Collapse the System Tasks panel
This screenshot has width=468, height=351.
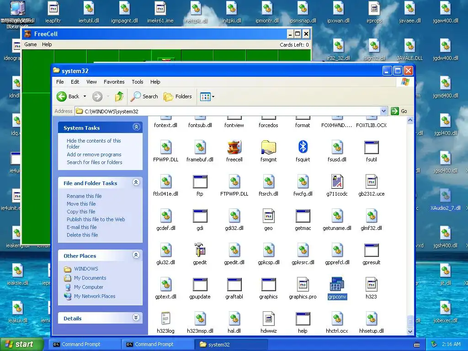(x=136, y=127)
